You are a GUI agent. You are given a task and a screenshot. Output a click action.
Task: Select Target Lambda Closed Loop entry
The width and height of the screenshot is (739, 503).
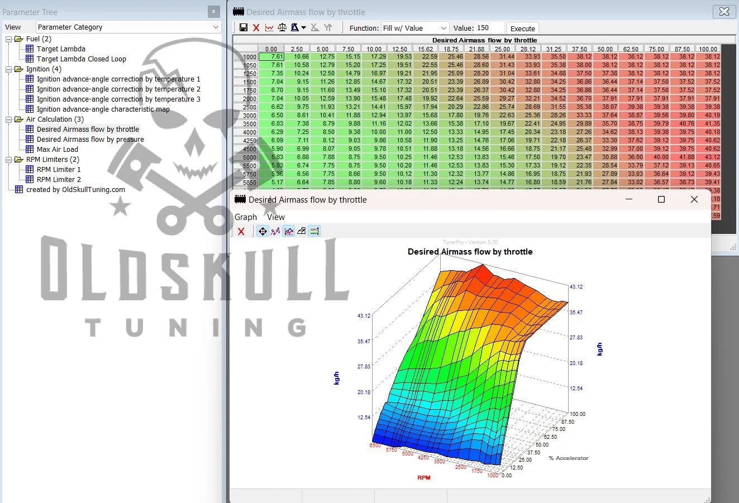point(82,59)
